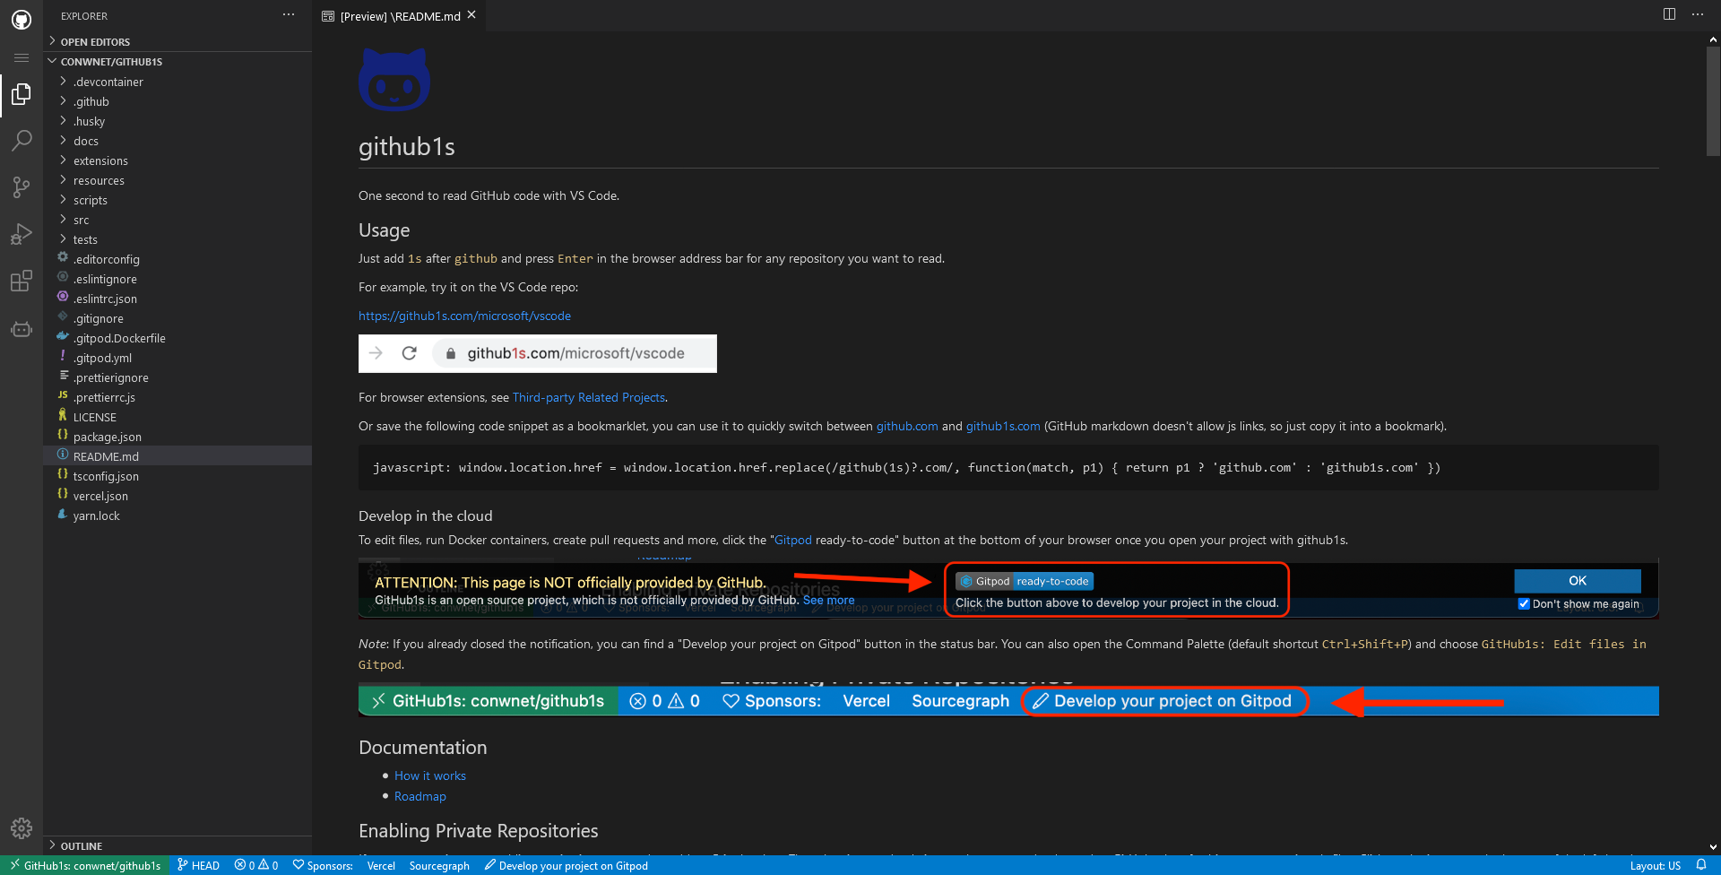Open the Gitpod link in Develop section
Image resolution: width=1721 pixels, height=875 pixels.
pos(793,540)
